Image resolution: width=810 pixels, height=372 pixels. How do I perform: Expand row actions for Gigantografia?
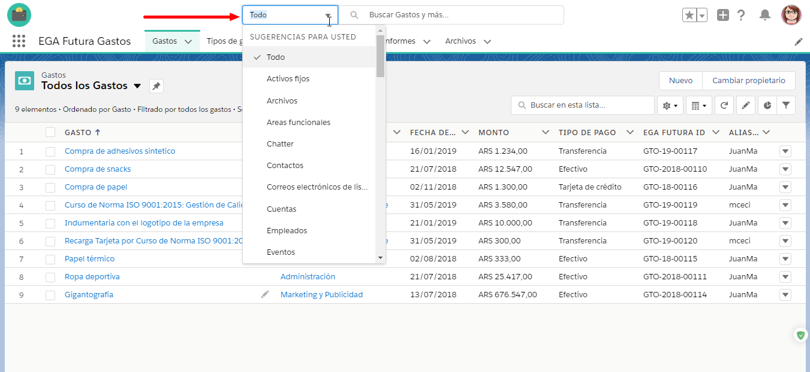[785, 295]
